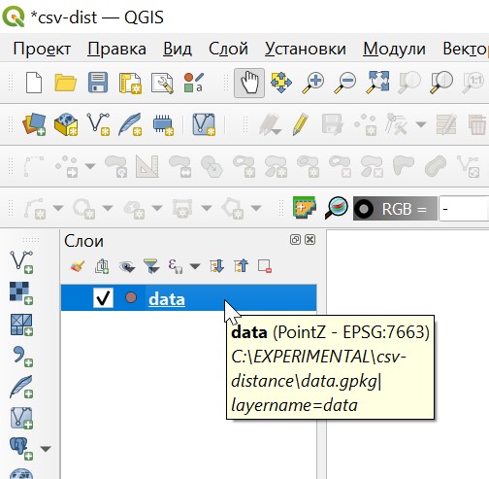
Task: Add virtual layer in side toolbar
Action: (x=21, y=418)
